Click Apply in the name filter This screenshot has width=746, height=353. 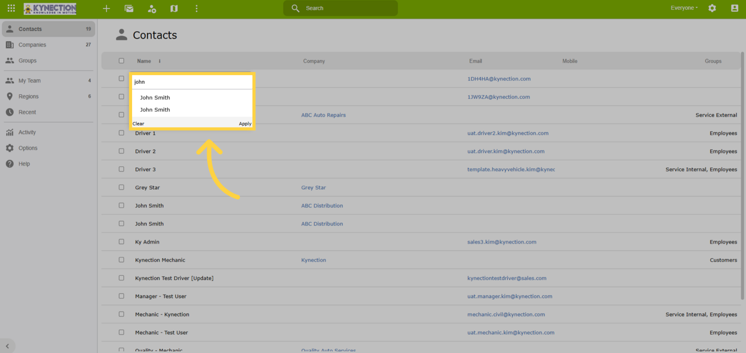pos(245,123)
